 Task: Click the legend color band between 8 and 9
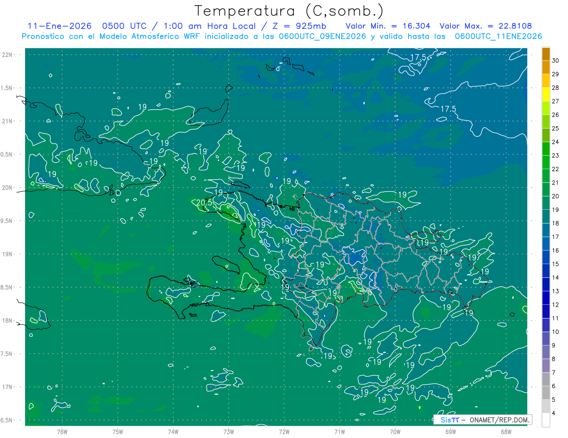[x=546, y=352]
